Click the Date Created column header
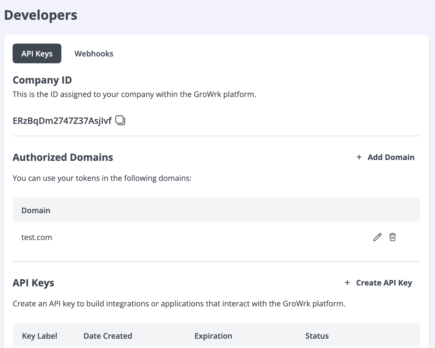The width and height of the screenshot is (435, 348). (108, 336)
